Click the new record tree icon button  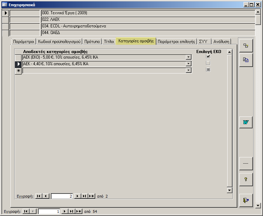click(x=246, y=46)
